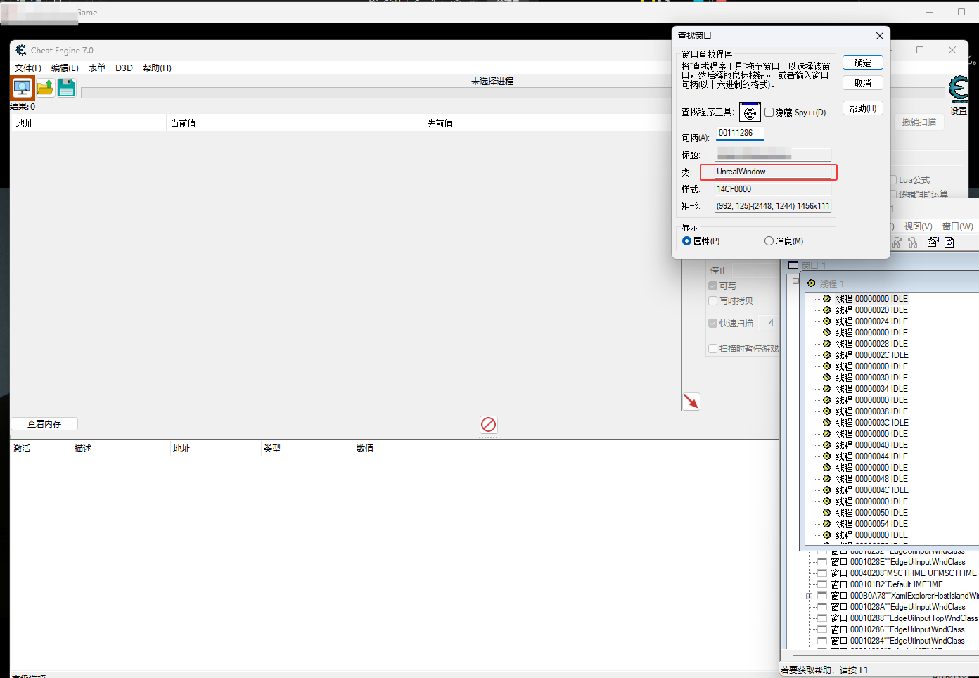
Task: Click the Spy++ find-previous binoculars icon
Action: tap(913, 242)
